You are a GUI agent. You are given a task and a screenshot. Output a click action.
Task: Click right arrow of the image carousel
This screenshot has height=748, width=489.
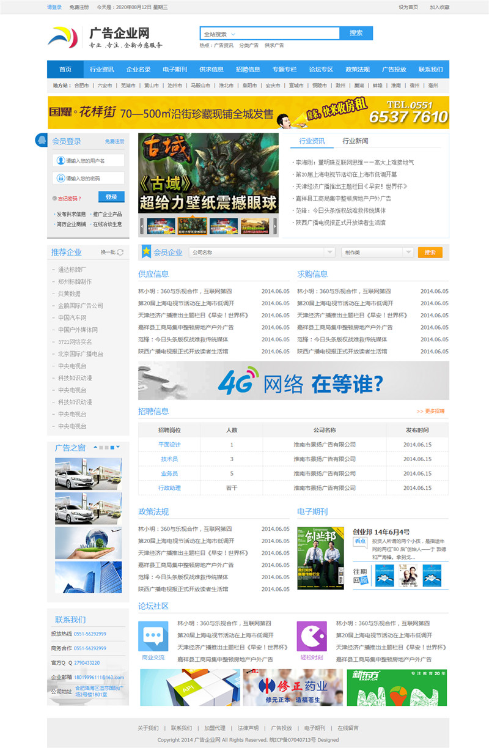tap(275, 226)
